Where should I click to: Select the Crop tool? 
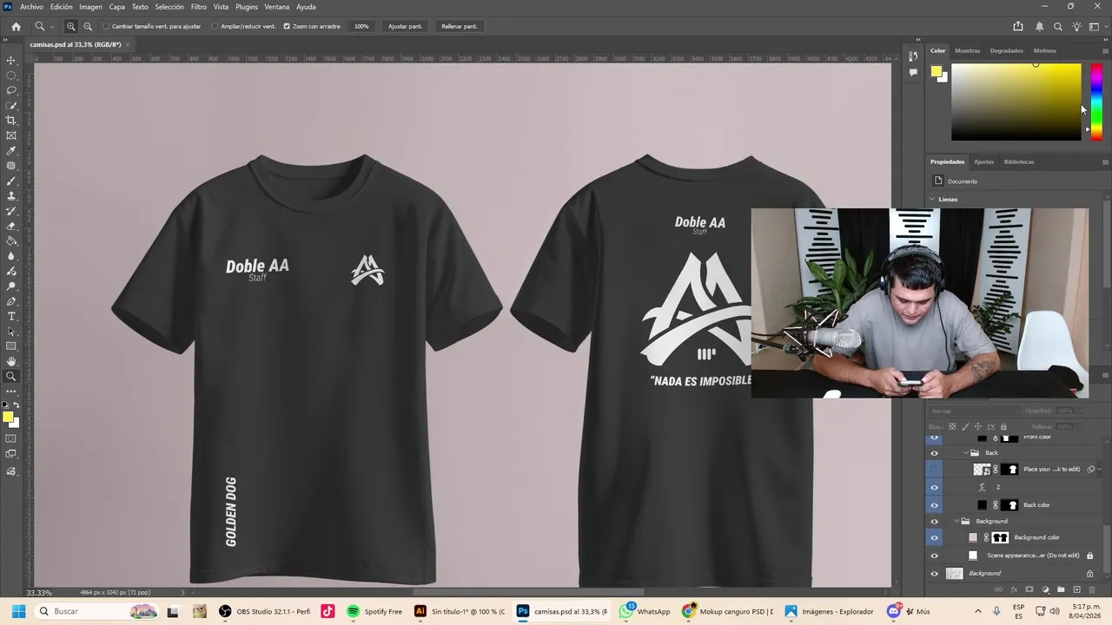(x=11, y=121)
